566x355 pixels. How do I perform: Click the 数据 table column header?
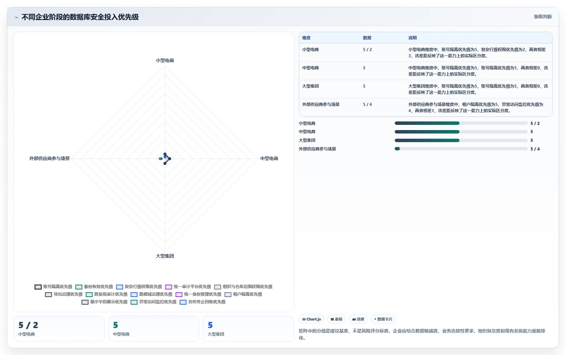pyautogui.click(x=367, y=38)
